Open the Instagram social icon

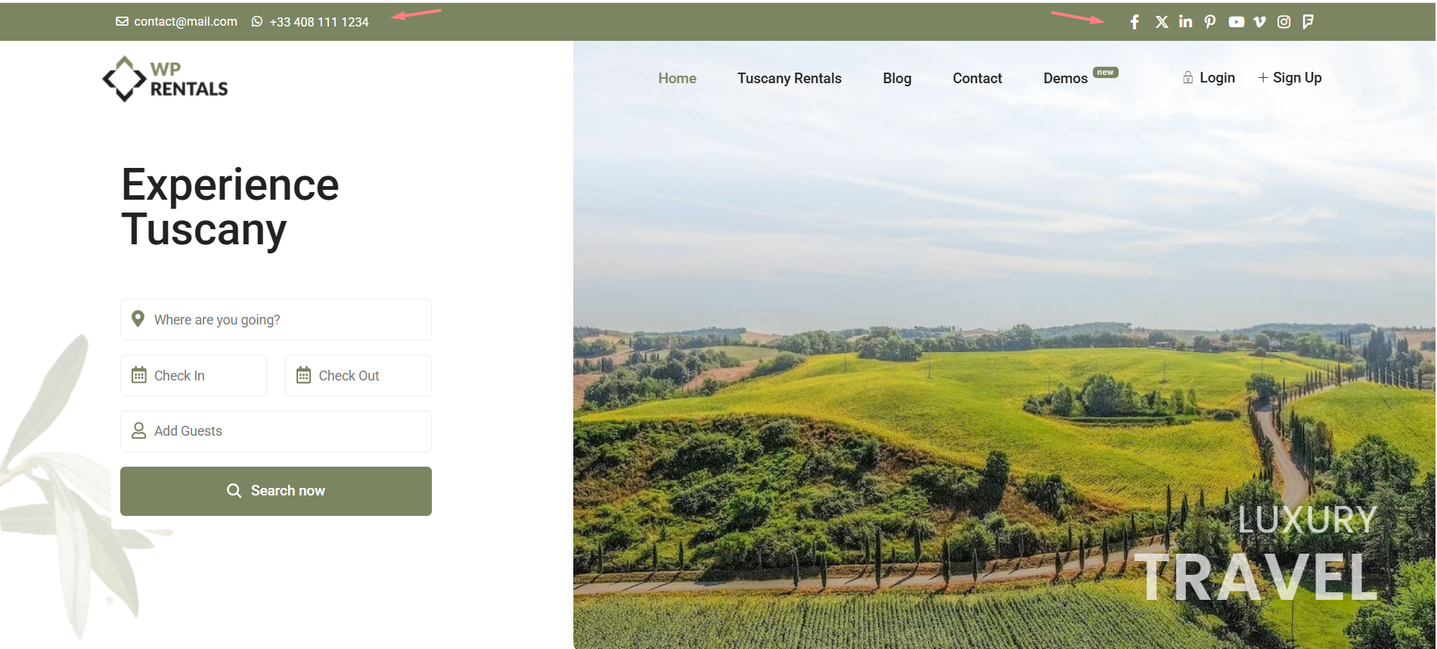pyautogui.click(x=1283, y=22)
